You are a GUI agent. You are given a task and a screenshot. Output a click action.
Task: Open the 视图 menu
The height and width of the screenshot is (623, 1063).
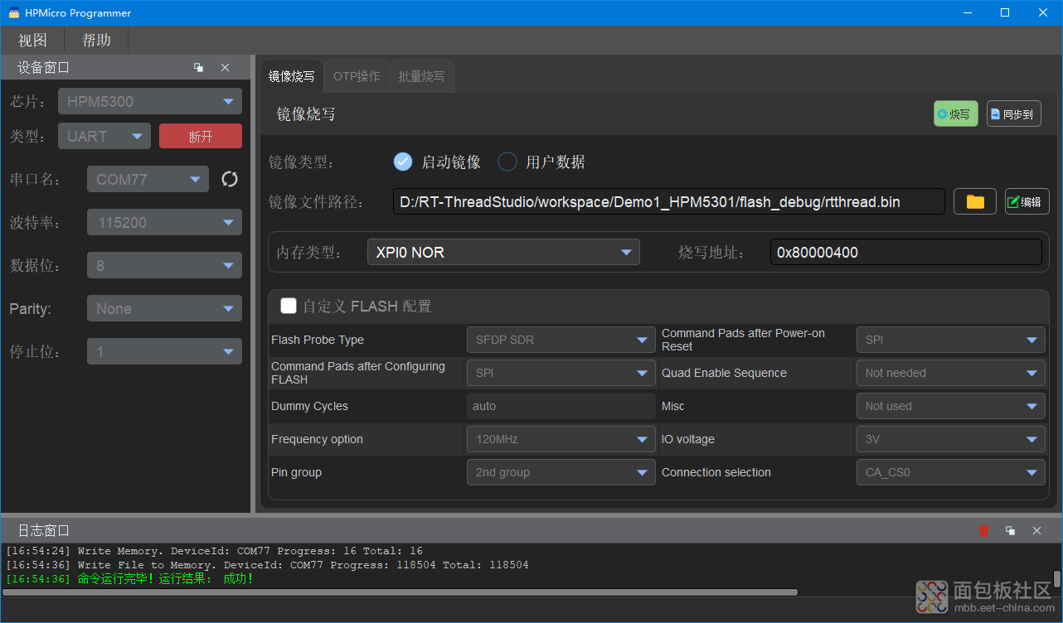click(32, 40)
